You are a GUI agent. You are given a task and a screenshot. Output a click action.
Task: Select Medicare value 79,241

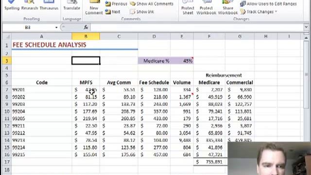[x=209, y=111]
